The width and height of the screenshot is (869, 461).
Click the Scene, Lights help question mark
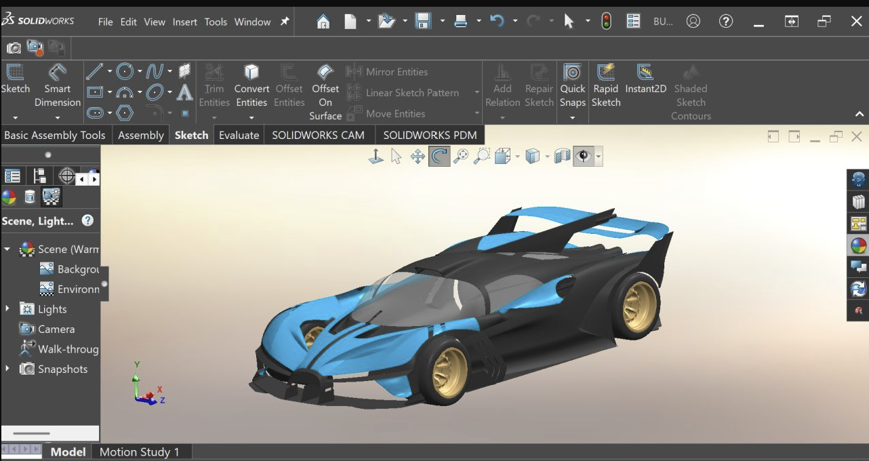coord(87,220)
